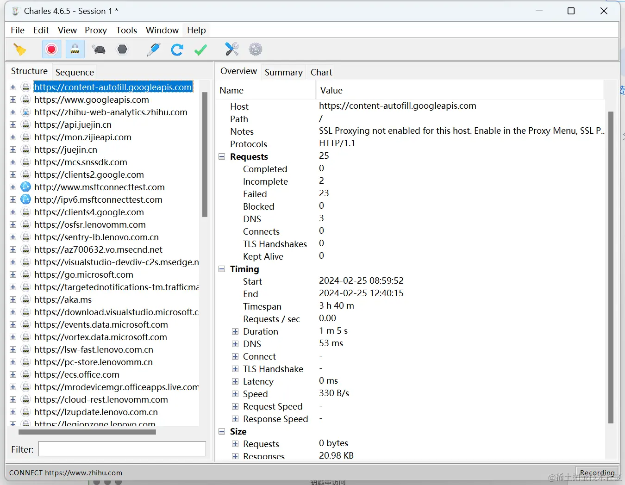The height and width of the screenshot is (485, 625).
Task: Expand the TLS Handshake timing row
Action: (235, 369)
